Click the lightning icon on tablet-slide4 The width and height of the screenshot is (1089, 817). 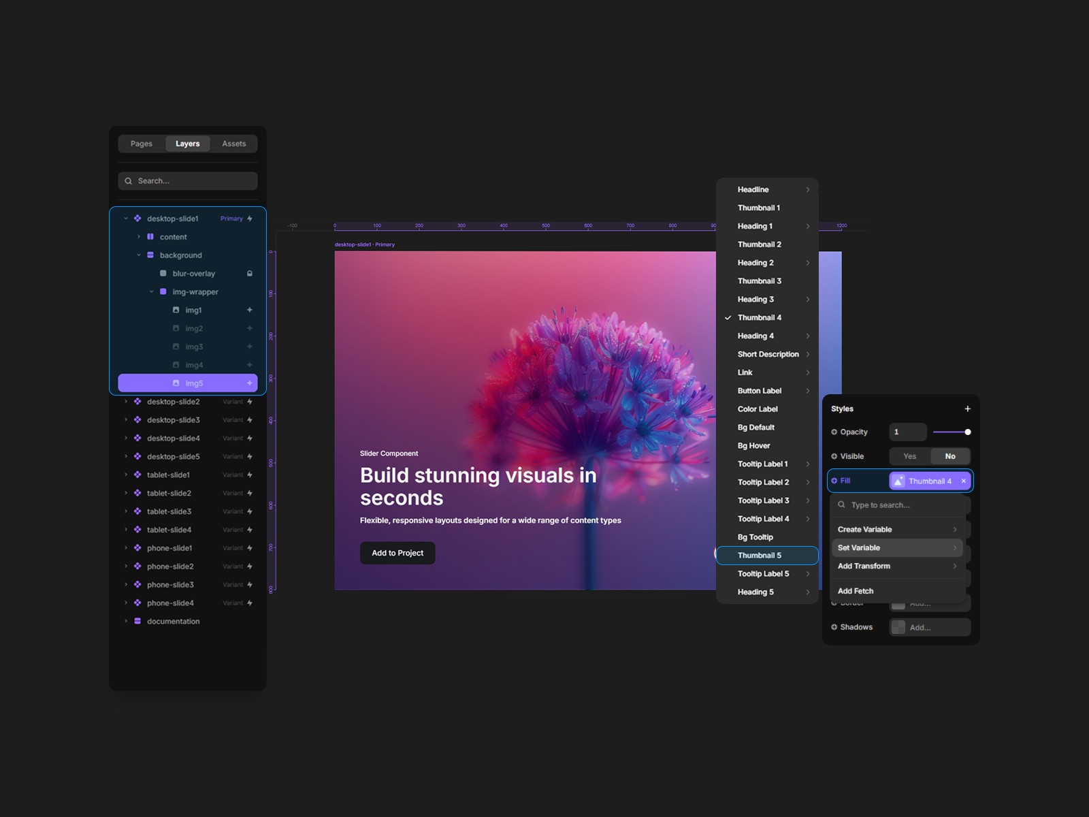[250, 530]
